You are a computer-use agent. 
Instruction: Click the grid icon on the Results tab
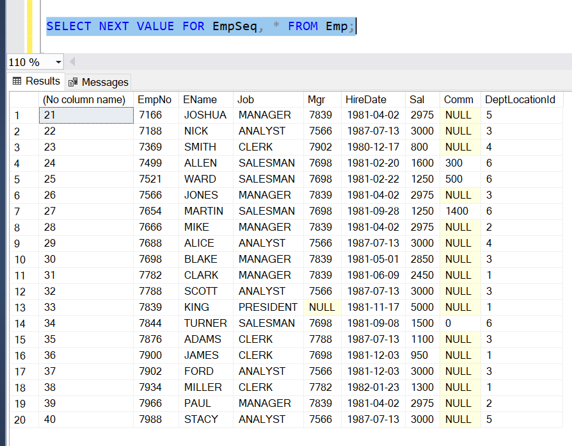pos(16,81)
